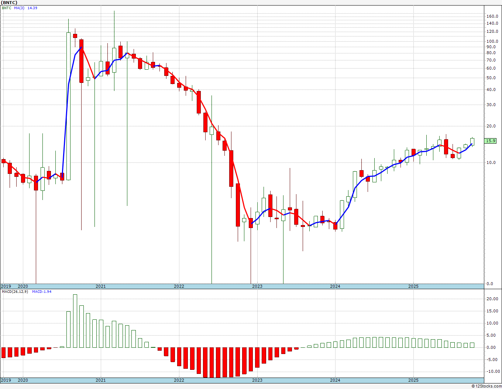The height and width of the screenshot is (389, 502).
Task: Click the 0.00 label on the MACD axis
Action: [x=491, y=347]
